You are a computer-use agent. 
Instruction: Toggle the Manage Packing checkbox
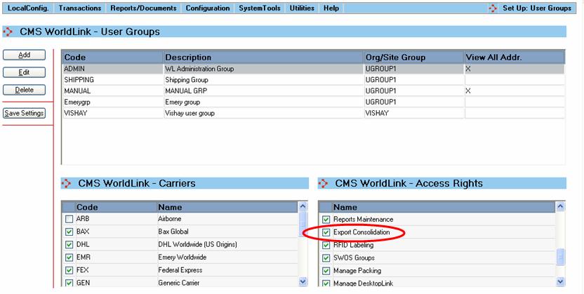[x=326, y=270]
